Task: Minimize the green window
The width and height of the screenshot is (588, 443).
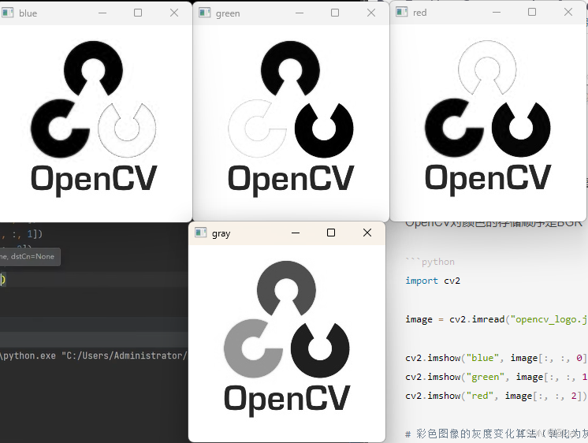Action: [300, 13]
